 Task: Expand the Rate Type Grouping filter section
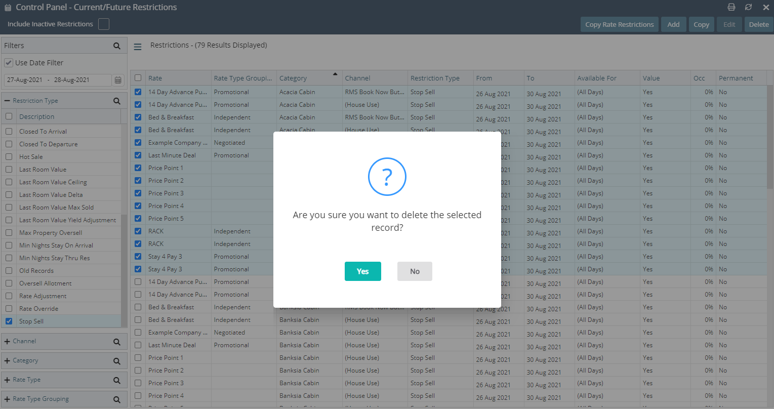tap(7, 399)
